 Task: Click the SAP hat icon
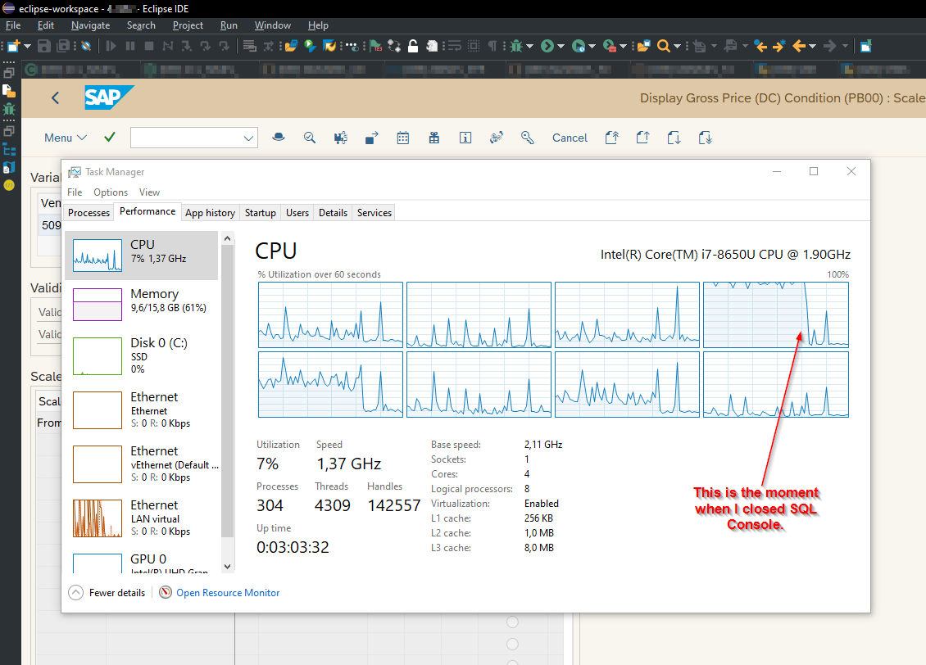pyautogui.click(x=279, y=138)
